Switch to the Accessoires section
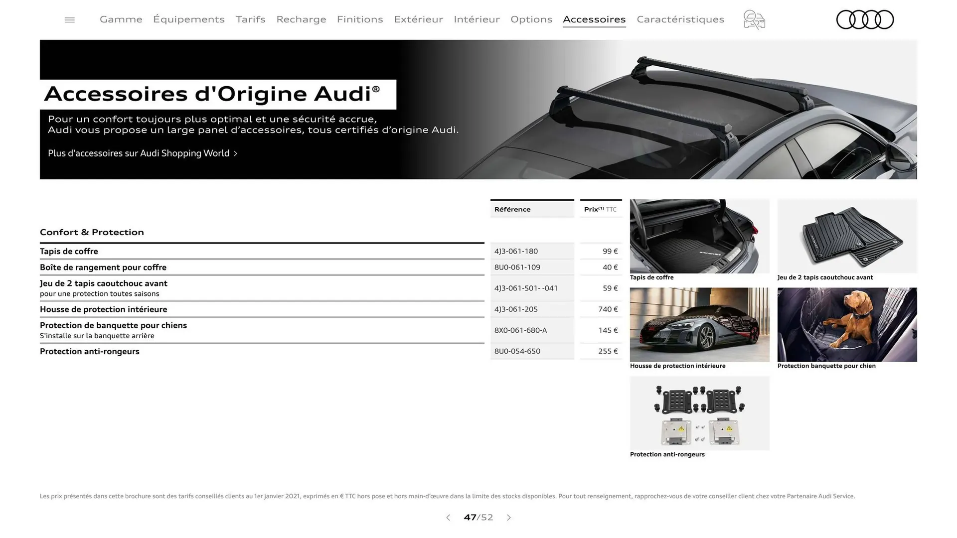Image resolution: width=957 pixels, height=538 pixels. click(594, 19)
